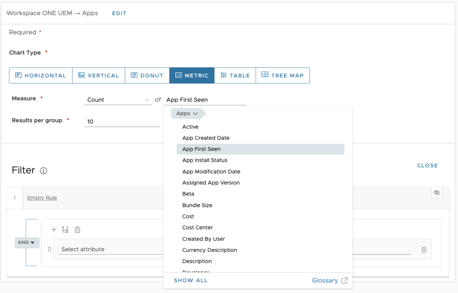
Task: Click the Results per group field
Action: click(122, 121)
